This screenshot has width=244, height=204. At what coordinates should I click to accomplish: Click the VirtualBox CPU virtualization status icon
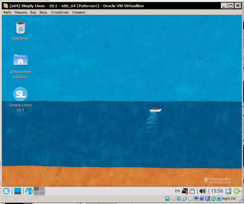pyautogui.click(x=208, y=199)
